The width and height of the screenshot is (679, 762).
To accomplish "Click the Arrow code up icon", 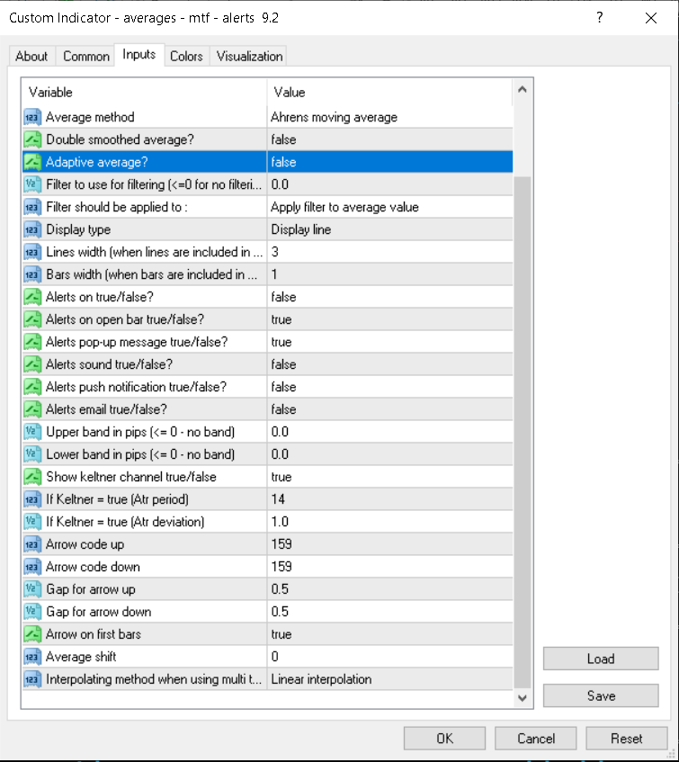I will pos(32,544).
